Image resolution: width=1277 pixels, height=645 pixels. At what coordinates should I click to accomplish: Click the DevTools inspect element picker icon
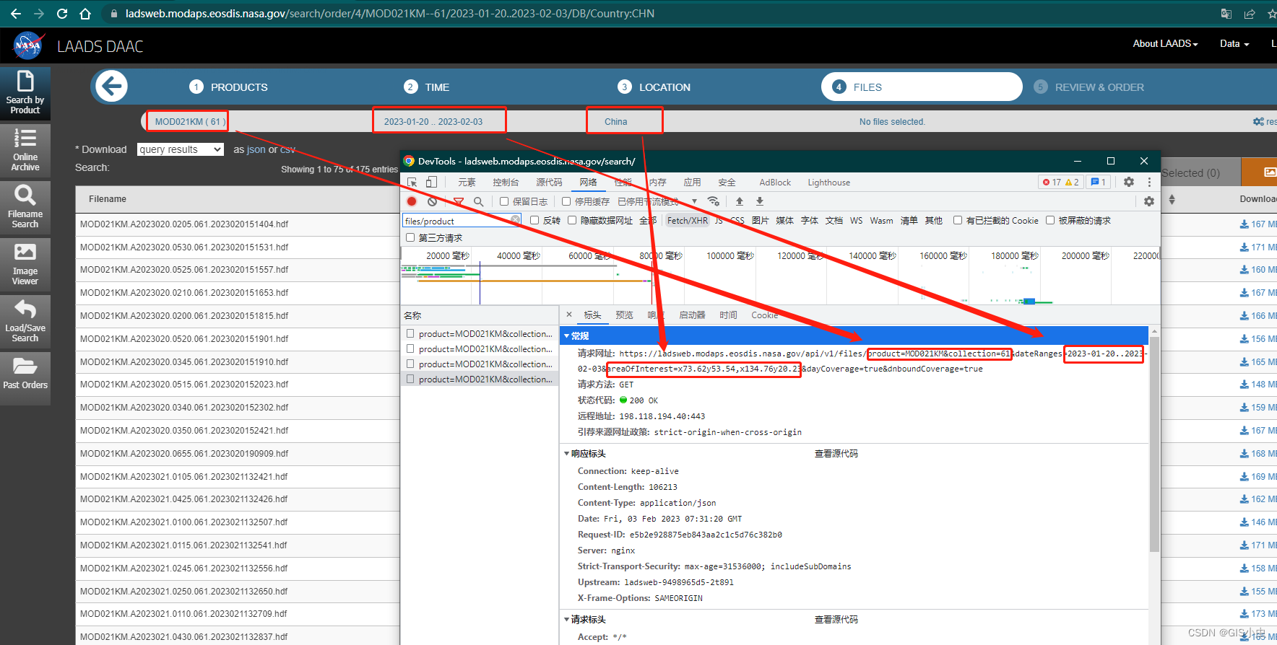(412, 183)
